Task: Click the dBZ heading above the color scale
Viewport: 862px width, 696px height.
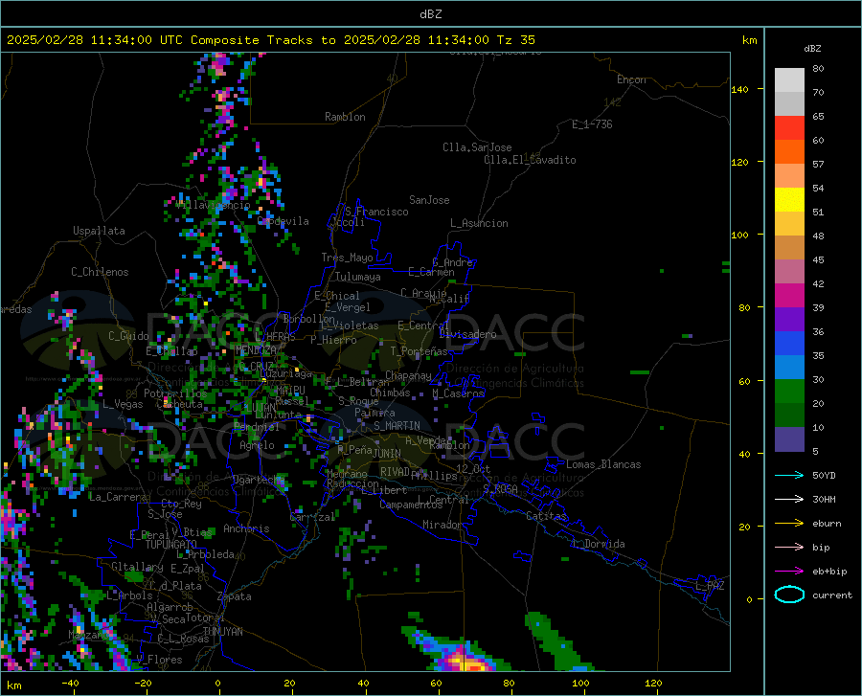Action: point(812,48)
